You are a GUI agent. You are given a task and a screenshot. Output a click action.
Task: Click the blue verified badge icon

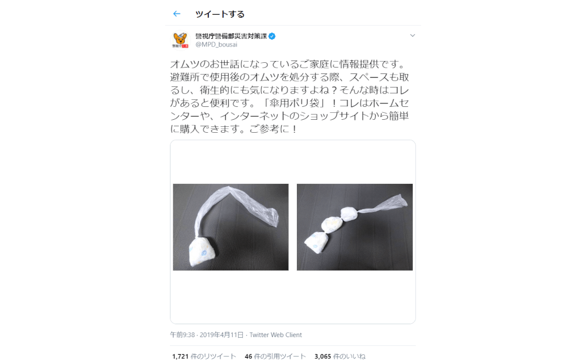[x=272, y=36]
